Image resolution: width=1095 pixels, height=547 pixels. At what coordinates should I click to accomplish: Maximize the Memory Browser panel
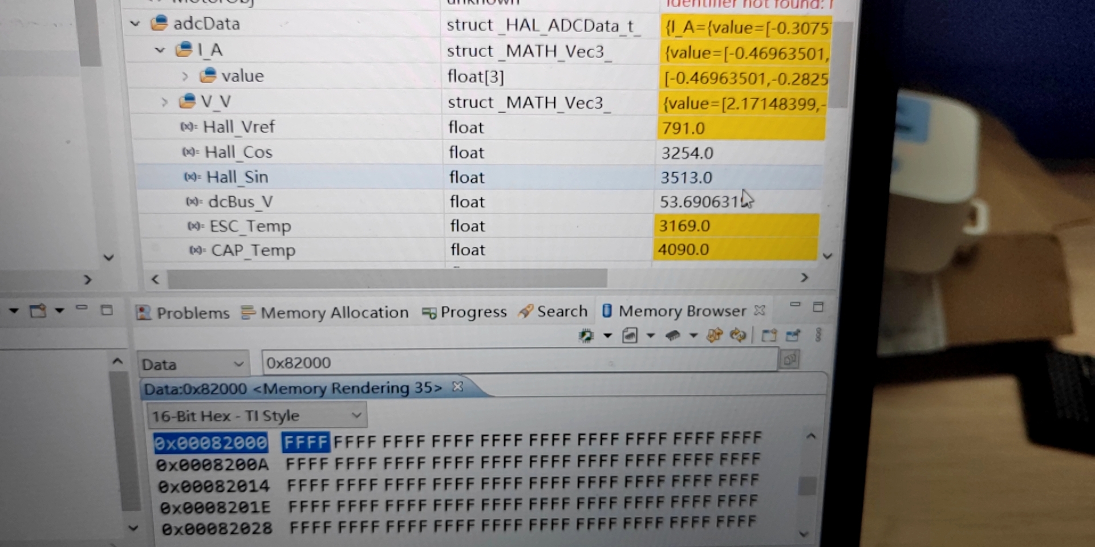pos(818,307)
